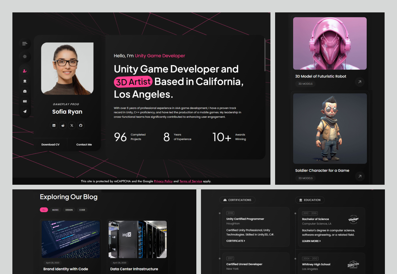The height and width of the screenshot is (274, 397).
Task: Click the pink About person icon in sidebar
Action: [x=25, y=71]
